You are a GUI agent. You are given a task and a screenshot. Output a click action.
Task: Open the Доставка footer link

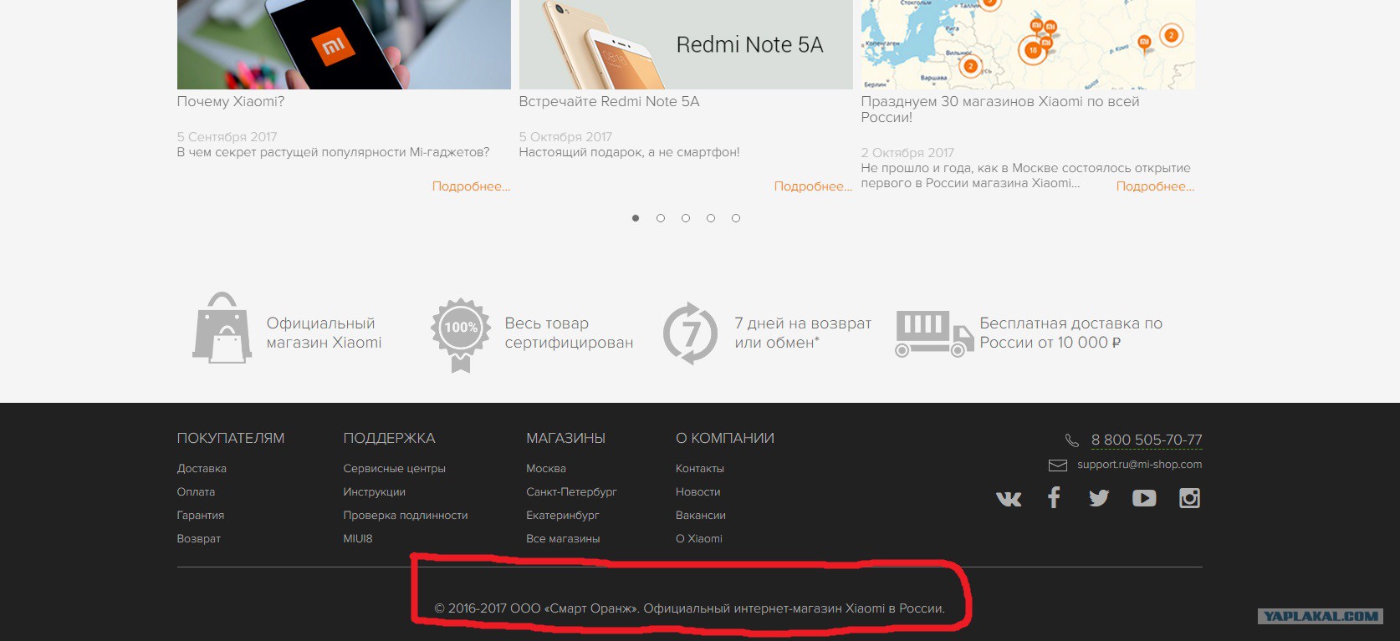pos(202,469)
